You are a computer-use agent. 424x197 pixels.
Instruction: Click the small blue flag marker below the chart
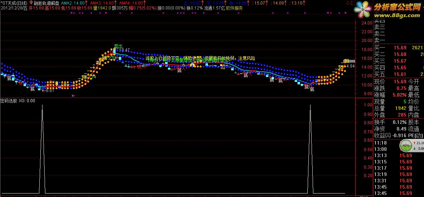click(x=73, y=95)
